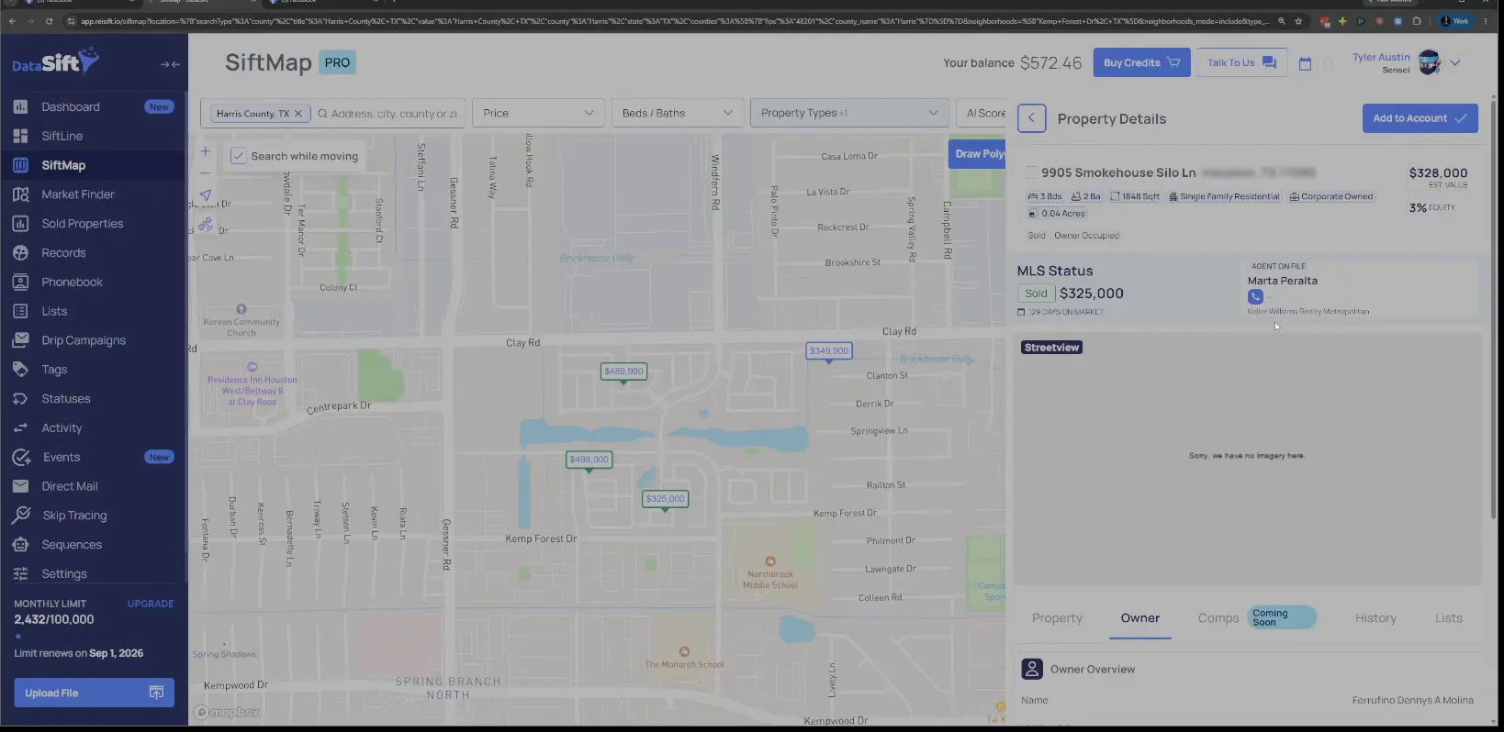Collapse the sidebar with the arrow icon
This screenshot has width=1504, height=732.
(x=170, y=64)
